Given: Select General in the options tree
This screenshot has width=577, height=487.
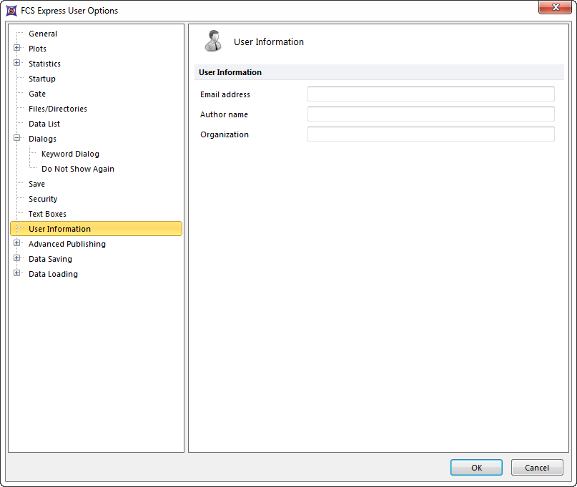Looking at the screenshot, I should coord(43,34).
